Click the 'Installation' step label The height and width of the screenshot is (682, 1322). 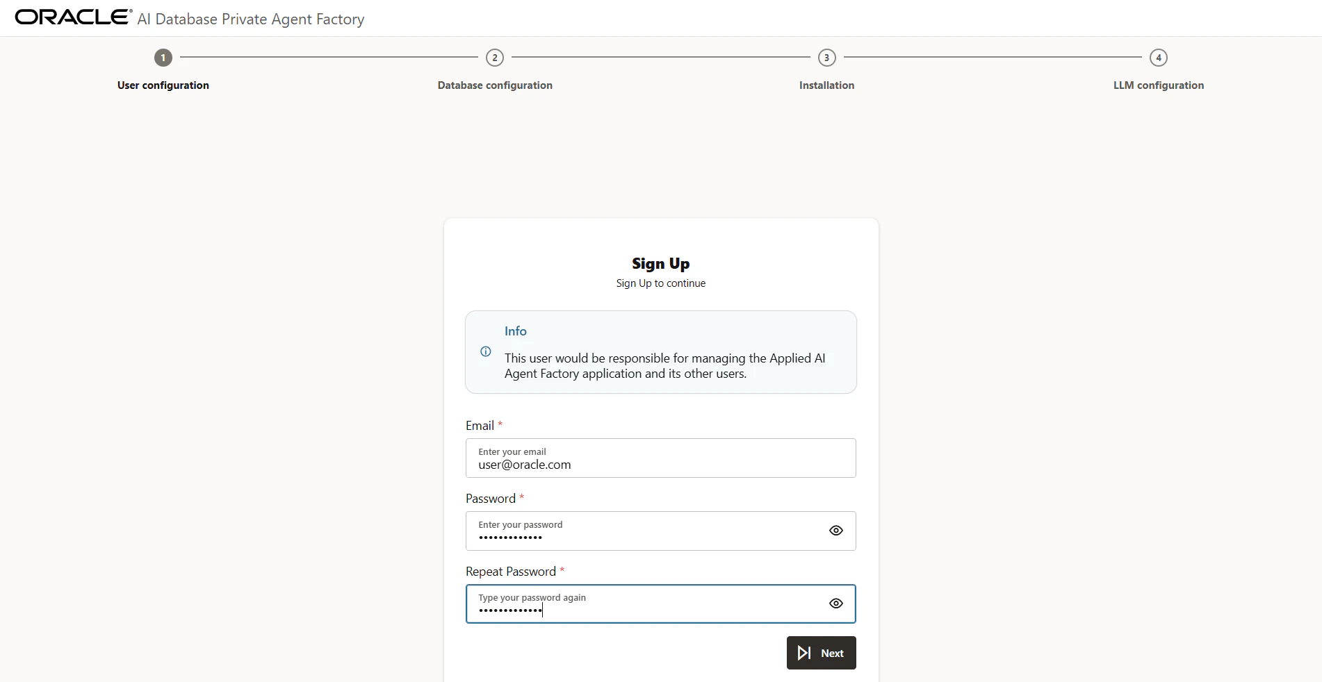click(x=826, y=85)
